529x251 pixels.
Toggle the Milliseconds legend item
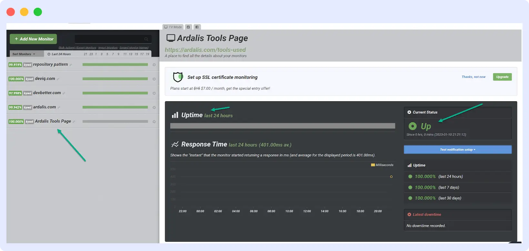[382, 165]
